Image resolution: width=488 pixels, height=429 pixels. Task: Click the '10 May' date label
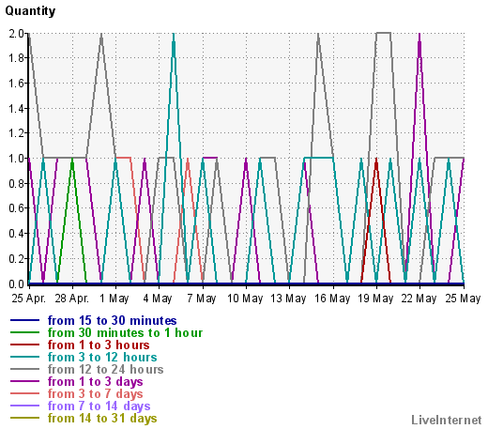pos(245,299)
